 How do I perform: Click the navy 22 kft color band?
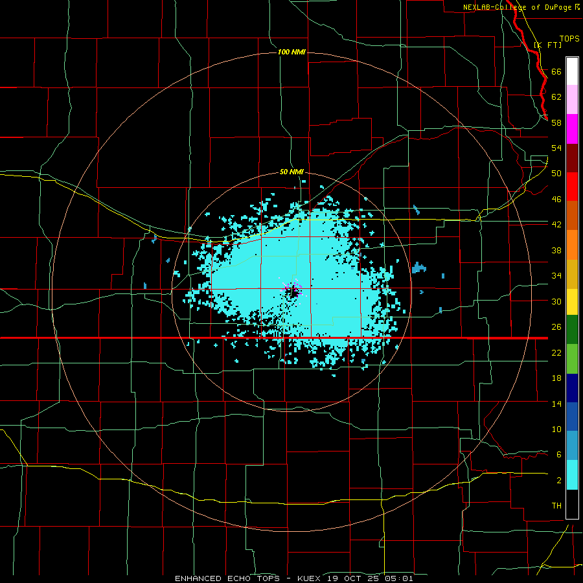point(572,388)
